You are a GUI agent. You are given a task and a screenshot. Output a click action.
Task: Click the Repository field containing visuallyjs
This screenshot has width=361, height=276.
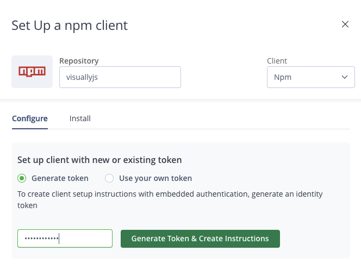tap(120, 77)
